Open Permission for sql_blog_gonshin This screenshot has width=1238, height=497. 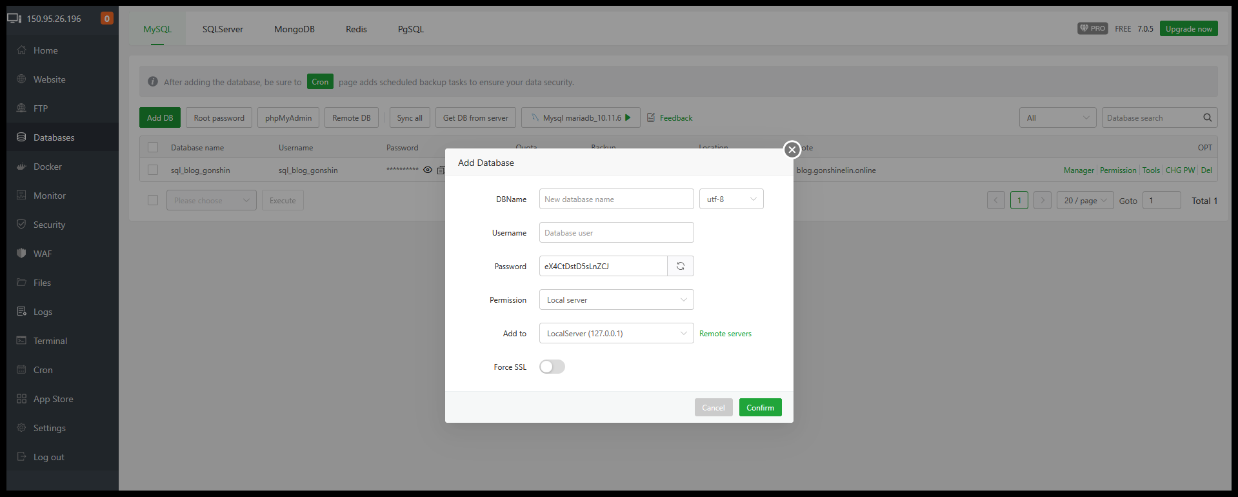click(x=1118, y=170)
